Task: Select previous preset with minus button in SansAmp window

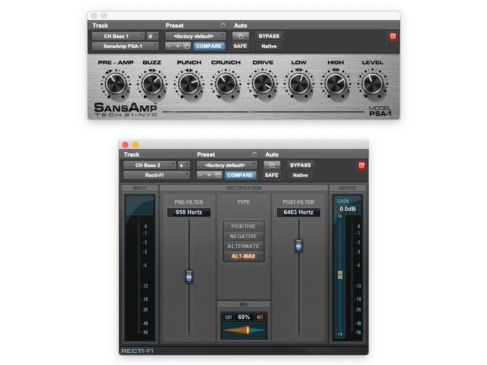Action: pos(169,46)
